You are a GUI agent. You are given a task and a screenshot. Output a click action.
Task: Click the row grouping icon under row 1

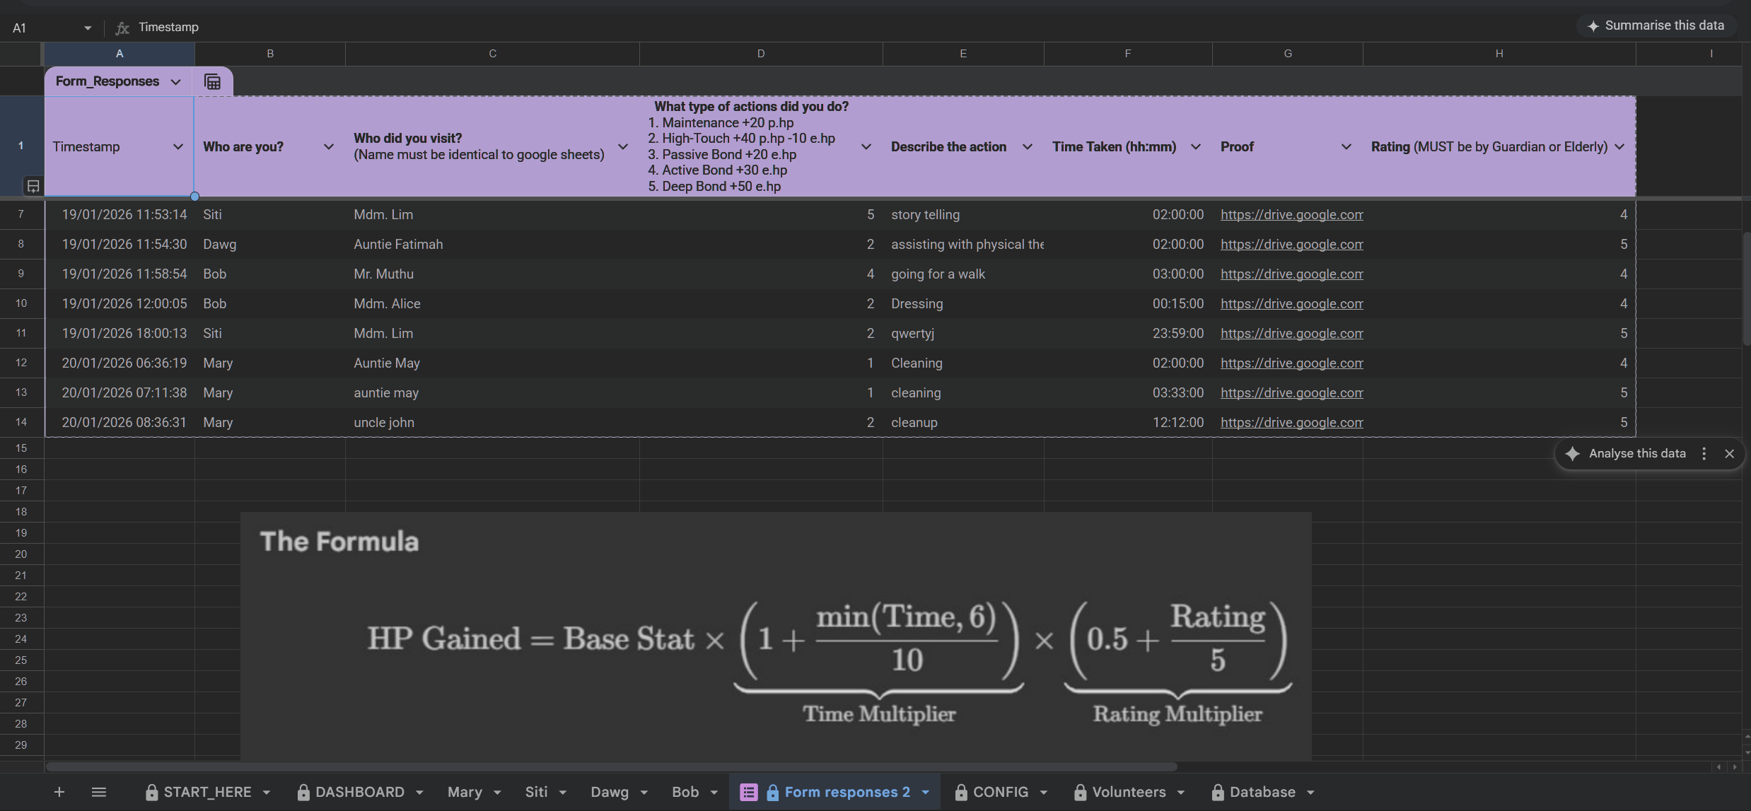pyautogui.click(x=33, y=186)
